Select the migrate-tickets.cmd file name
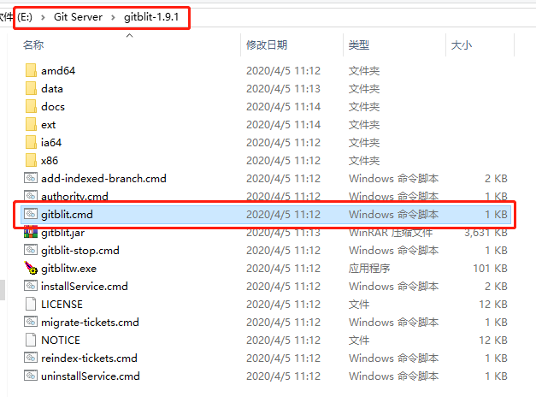This screenshot has height=397, width=536. tap(90, 322)
